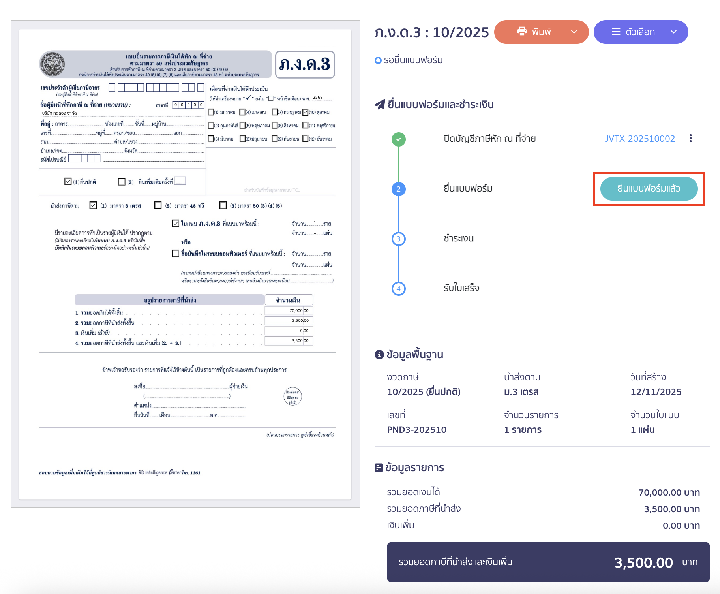Expand the พิมพ์ dropdown arrow
720x594 pixels.
click(574, 32)
